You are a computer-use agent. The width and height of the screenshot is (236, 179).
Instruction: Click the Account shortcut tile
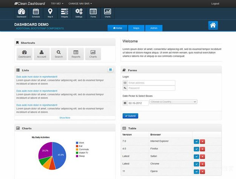tap(42, 54)
